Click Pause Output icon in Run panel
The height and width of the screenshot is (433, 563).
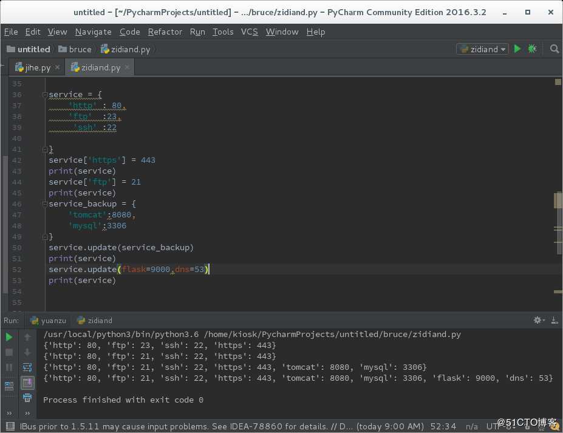point(9,367)
